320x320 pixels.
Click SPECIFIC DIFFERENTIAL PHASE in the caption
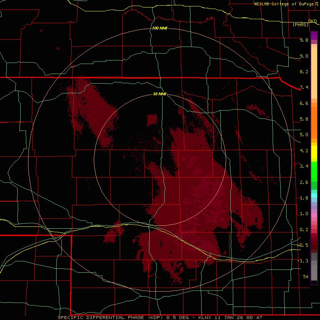pyautogui.click(x=101, y=318)
